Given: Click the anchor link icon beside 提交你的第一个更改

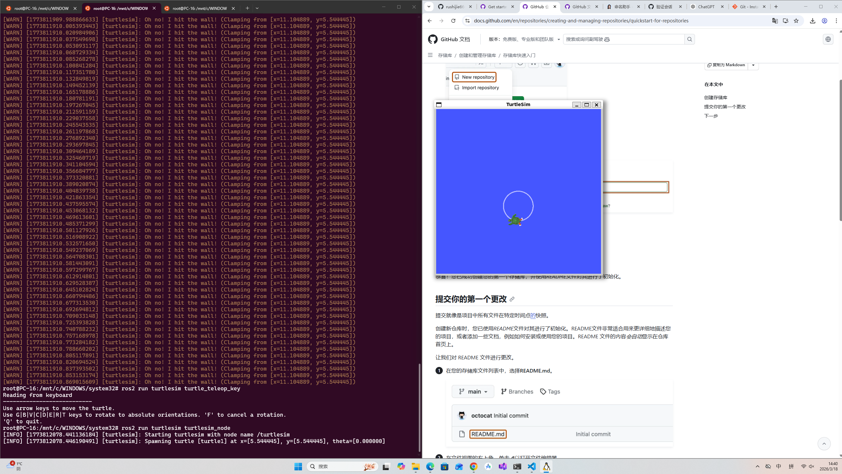Looking at the screenshot, I should click(512, 299).
